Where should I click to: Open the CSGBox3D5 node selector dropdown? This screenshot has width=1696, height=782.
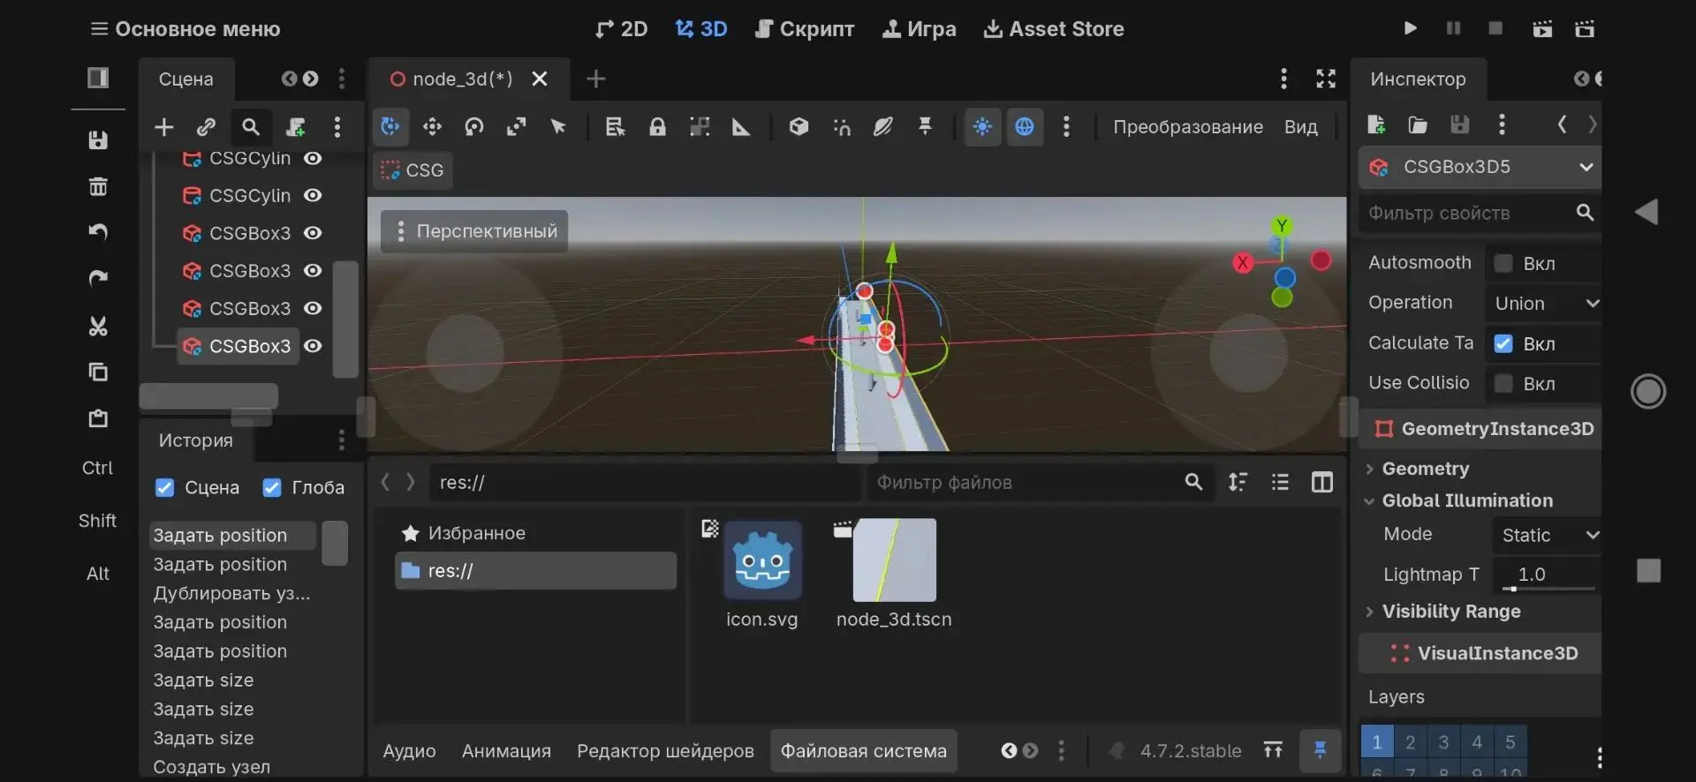tap(1480, 167)
